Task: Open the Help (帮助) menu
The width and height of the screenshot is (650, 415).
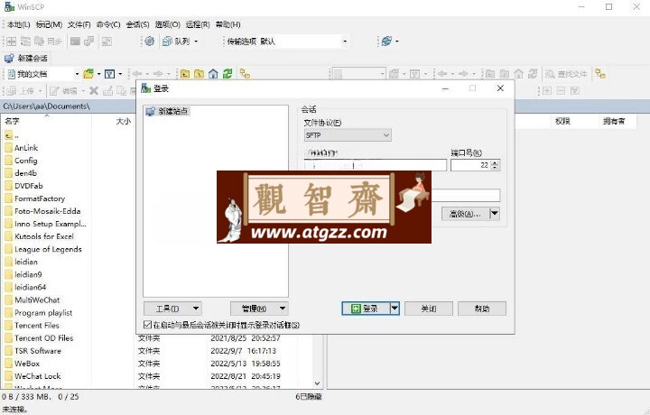Action: pos(228,24)
